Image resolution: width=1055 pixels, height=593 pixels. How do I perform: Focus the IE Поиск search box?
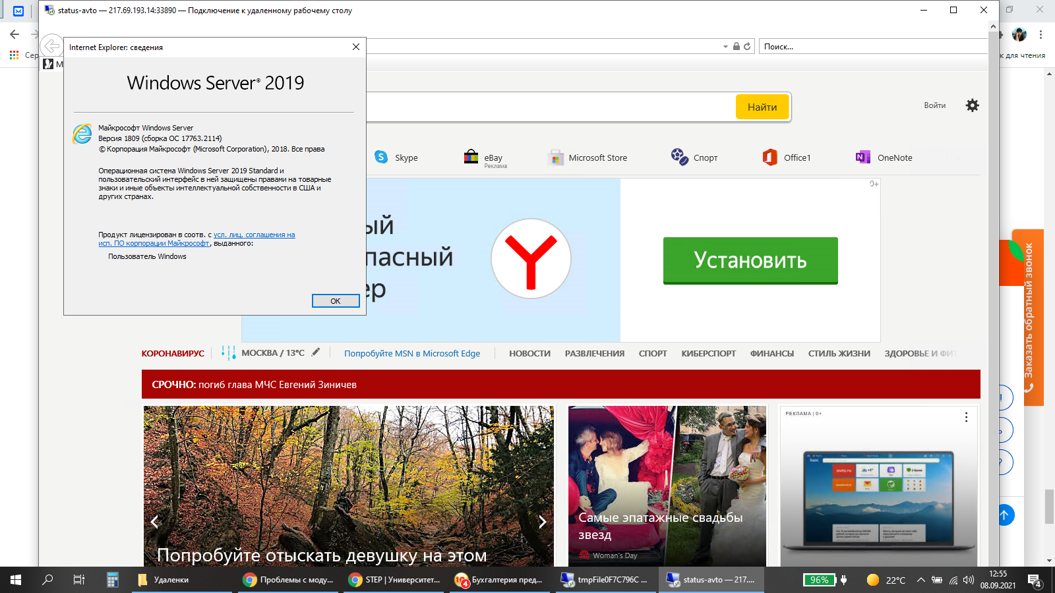(x=873, y=46)
